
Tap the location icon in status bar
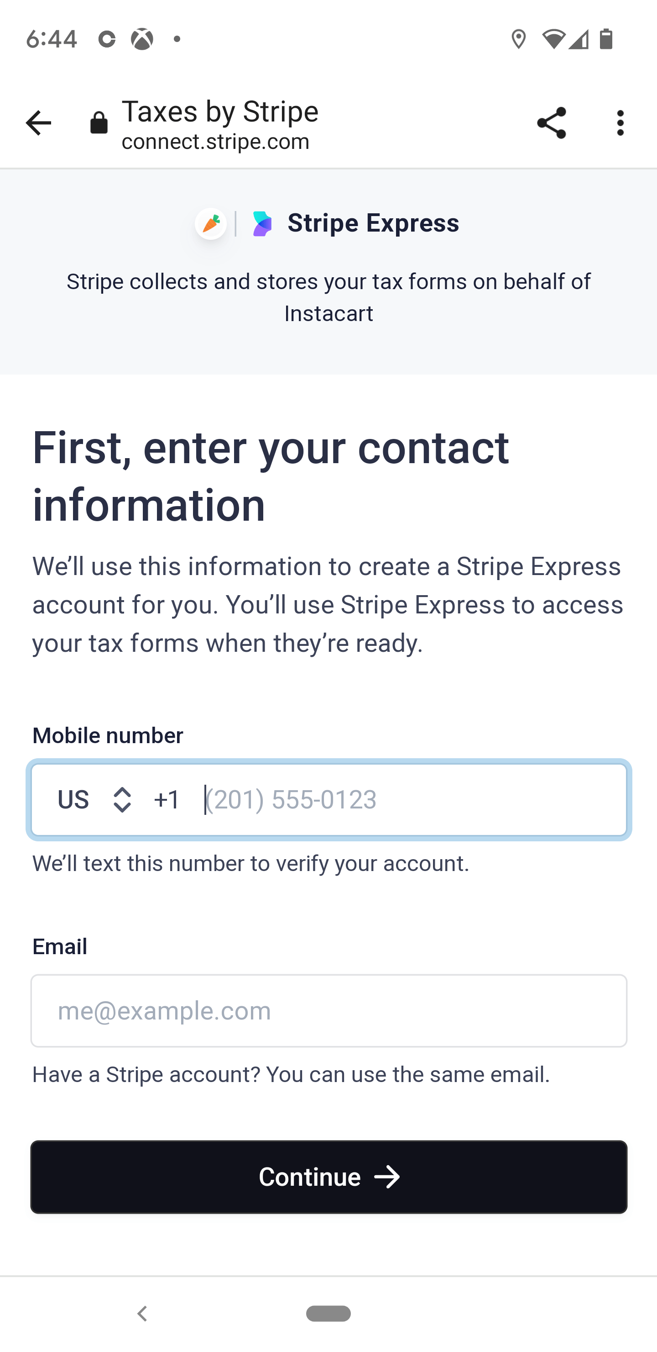pos(518,39)
